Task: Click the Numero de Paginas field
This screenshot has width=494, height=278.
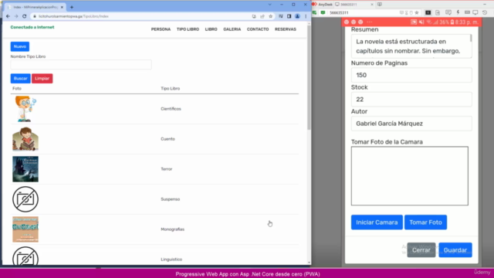Action: point(411,75)
